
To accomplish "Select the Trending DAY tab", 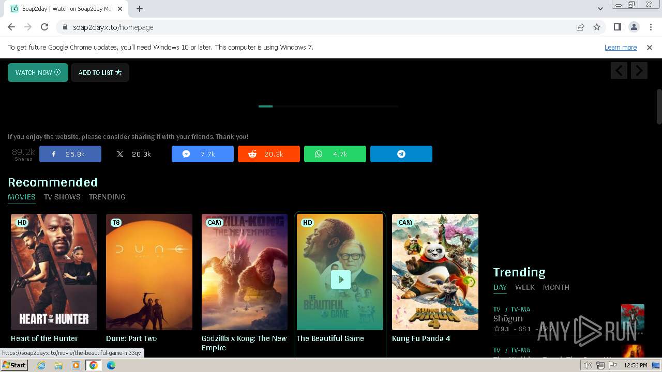I will (500, 287).
